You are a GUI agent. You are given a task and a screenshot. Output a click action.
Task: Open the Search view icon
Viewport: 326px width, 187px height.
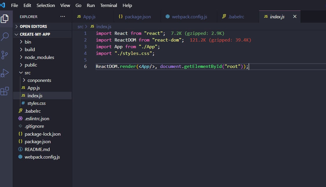5,37
